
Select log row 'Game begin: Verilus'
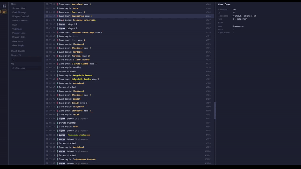pyautogui.click(x=129, y=68)
